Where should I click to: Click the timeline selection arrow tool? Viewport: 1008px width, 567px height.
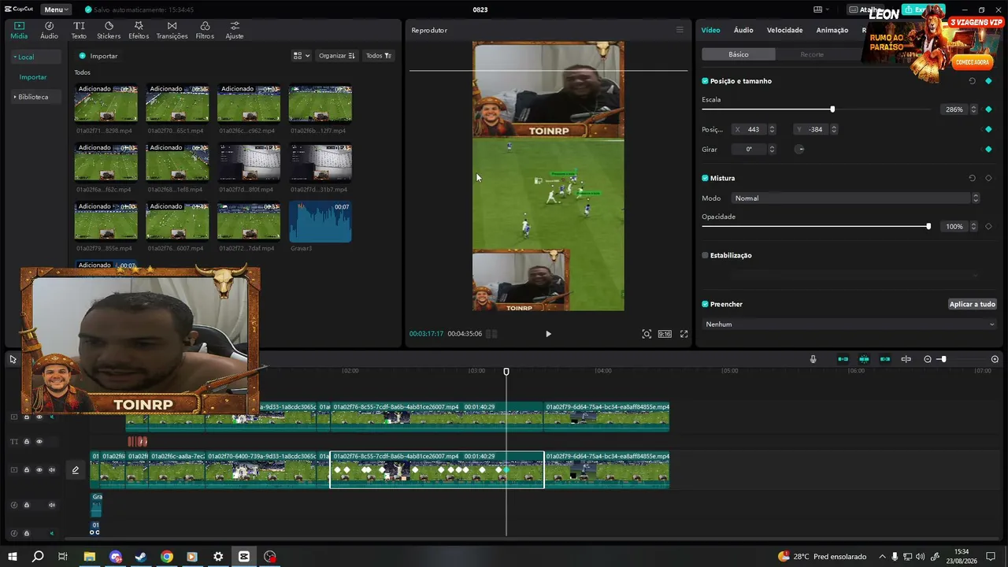(13, 359)
